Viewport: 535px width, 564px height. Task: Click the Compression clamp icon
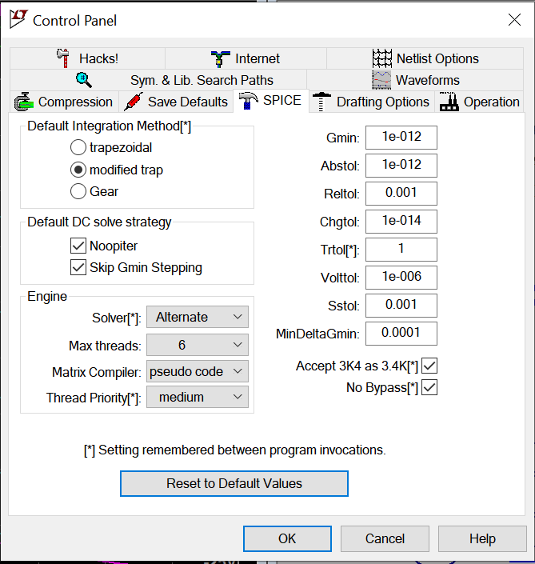pos(24,102)
